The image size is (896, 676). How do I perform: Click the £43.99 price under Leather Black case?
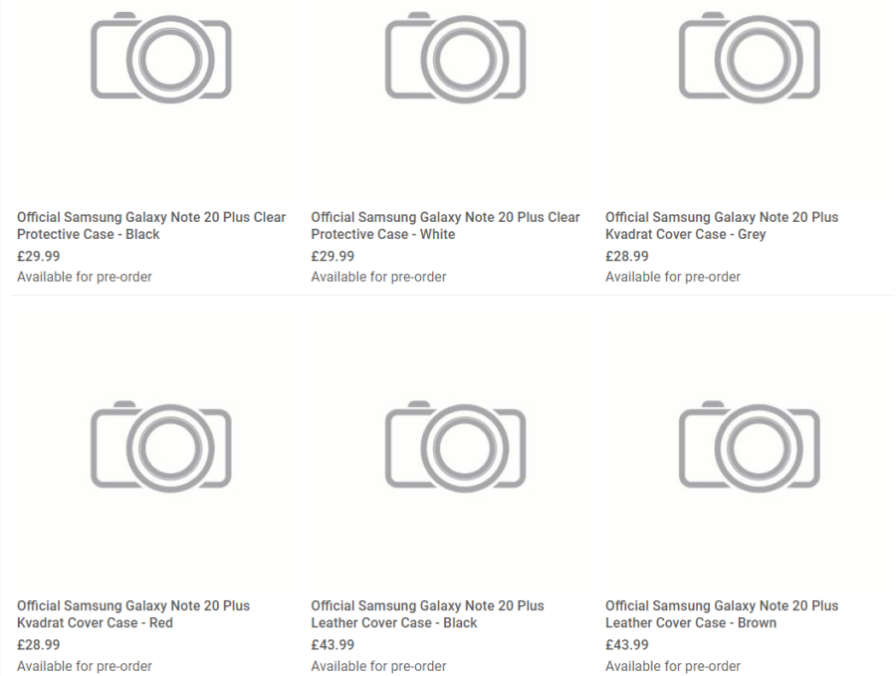click(x=333, y=645)
